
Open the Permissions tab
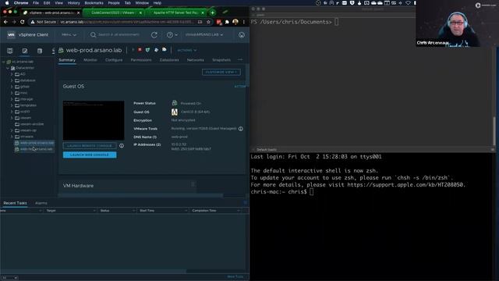(141, 60)
